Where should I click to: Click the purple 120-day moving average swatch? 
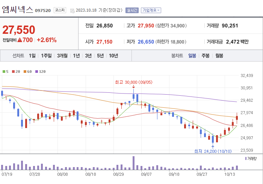[36, 72]
